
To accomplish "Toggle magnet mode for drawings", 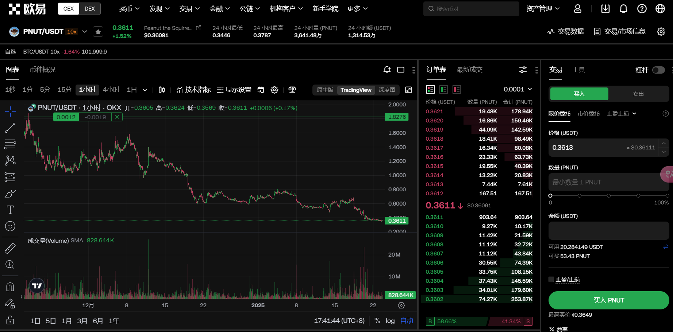I will coord(10,287).
